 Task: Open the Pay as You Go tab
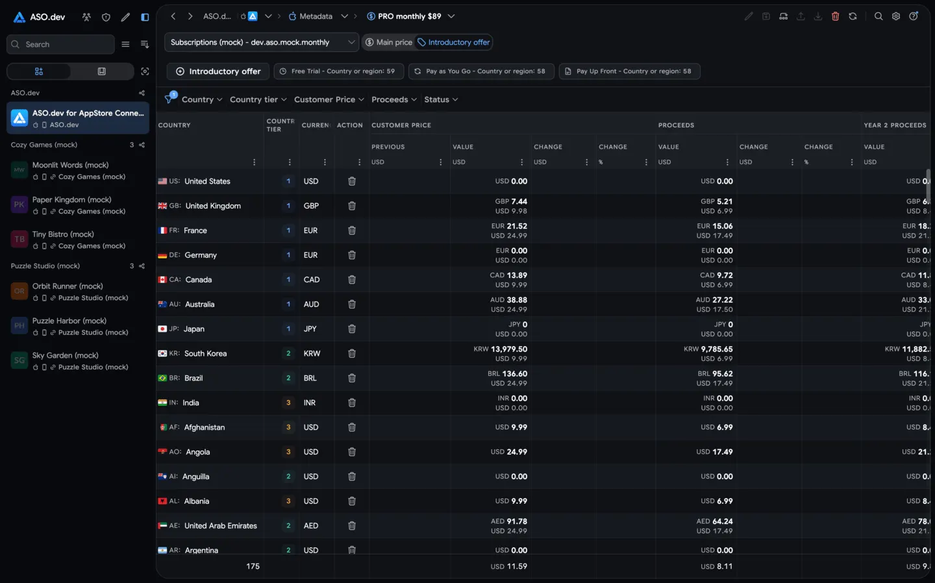pyautogui.click(x=482, y=71)
